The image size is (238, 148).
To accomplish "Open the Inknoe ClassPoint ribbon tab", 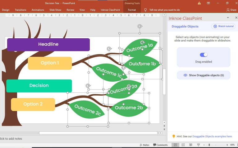I will point(110,10).
